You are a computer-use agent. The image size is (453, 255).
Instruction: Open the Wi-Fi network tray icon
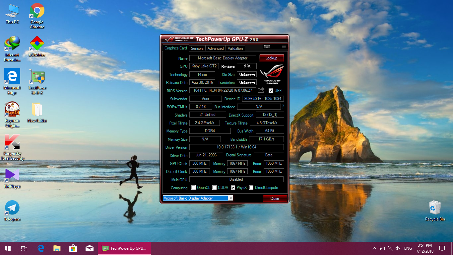pyautogui.click(x=390, y=248)
